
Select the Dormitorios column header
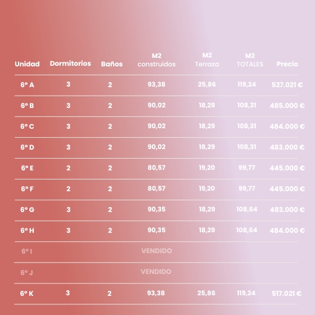pos(70,64)
